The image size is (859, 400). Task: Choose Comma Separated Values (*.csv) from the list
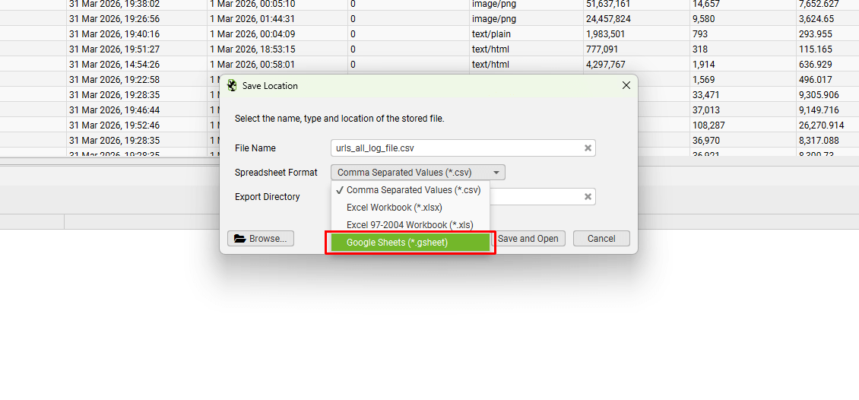click(410, 190)
